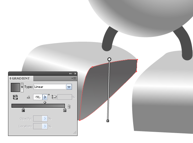Click the gradient fill preview swatch
The image size is (193, 143).
15,88
